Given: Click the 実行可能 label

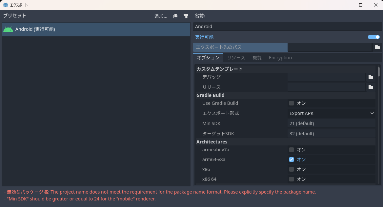Looking at the screenshot, I should [x=204, y=37].
